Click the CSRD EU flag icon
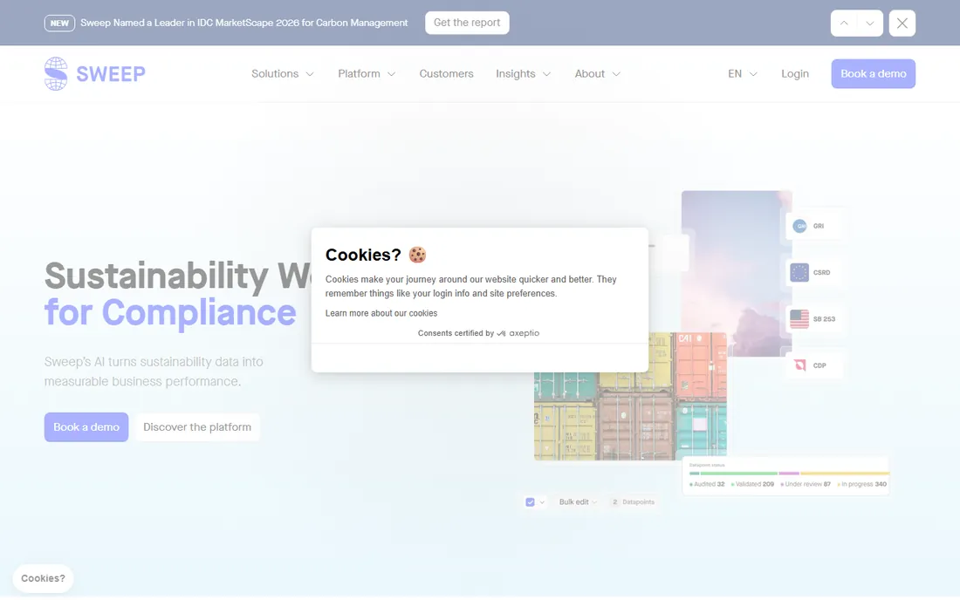960x600 pixels. 799,273
